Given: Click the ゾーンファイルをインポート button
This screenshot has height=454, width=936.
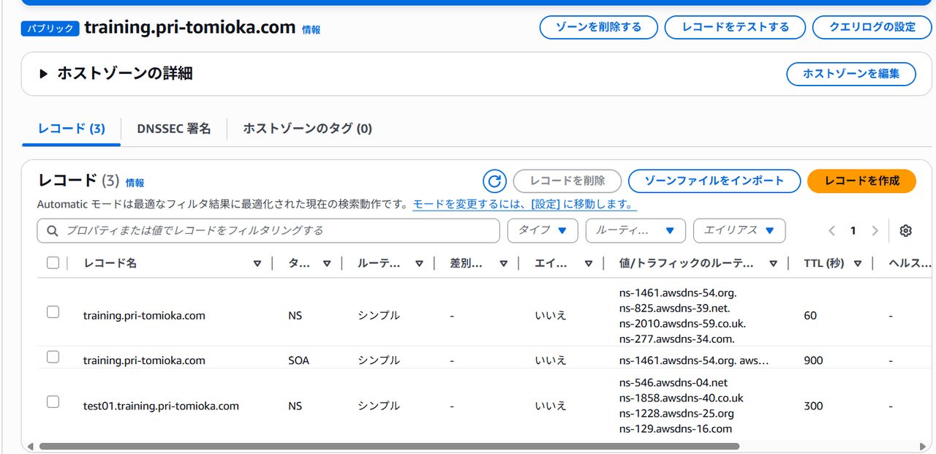Looking at the screenshot, I should pos(714,181).
